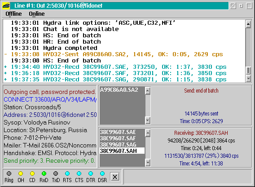Click the green 'Send priority: 3' line
Image resolution: width=255 pixels, height=187 pixels.
[x=49, y=161]
